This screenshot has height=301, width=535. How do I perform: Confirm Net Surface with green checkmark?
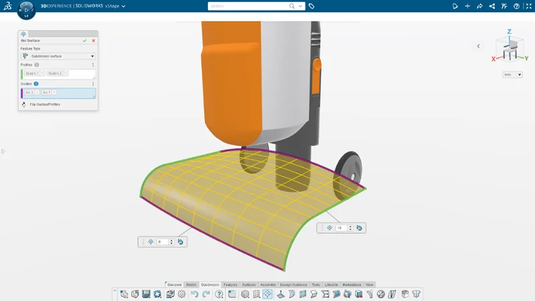click(x=85, y=41)
